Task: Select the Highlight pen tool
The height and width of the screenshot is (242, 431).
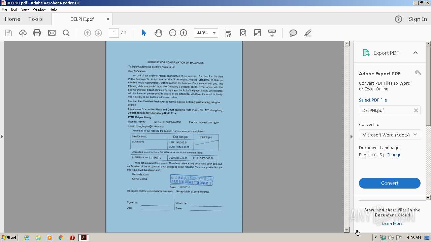Action: (307, 33)
